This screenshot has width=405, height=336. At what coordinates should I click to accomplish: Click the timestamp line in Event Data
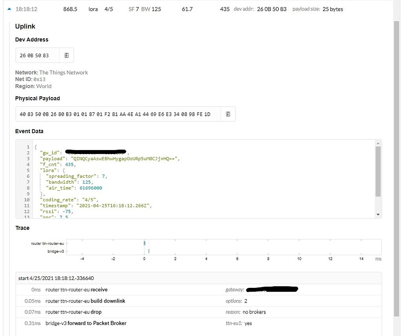96,206
